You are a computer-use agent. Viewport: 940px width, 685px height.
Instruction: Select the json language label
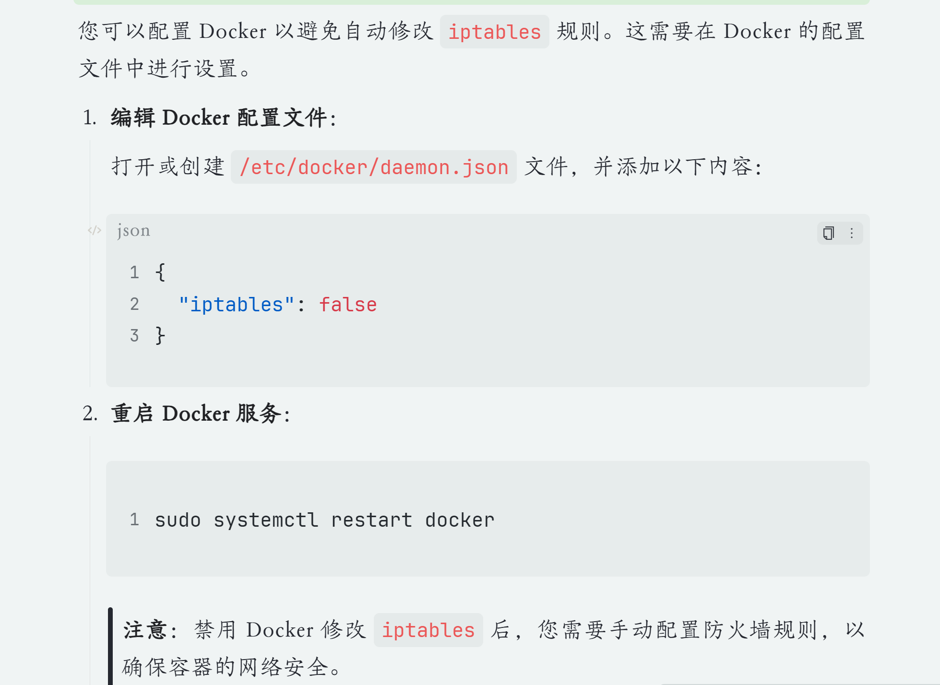[x=133, y=231]
